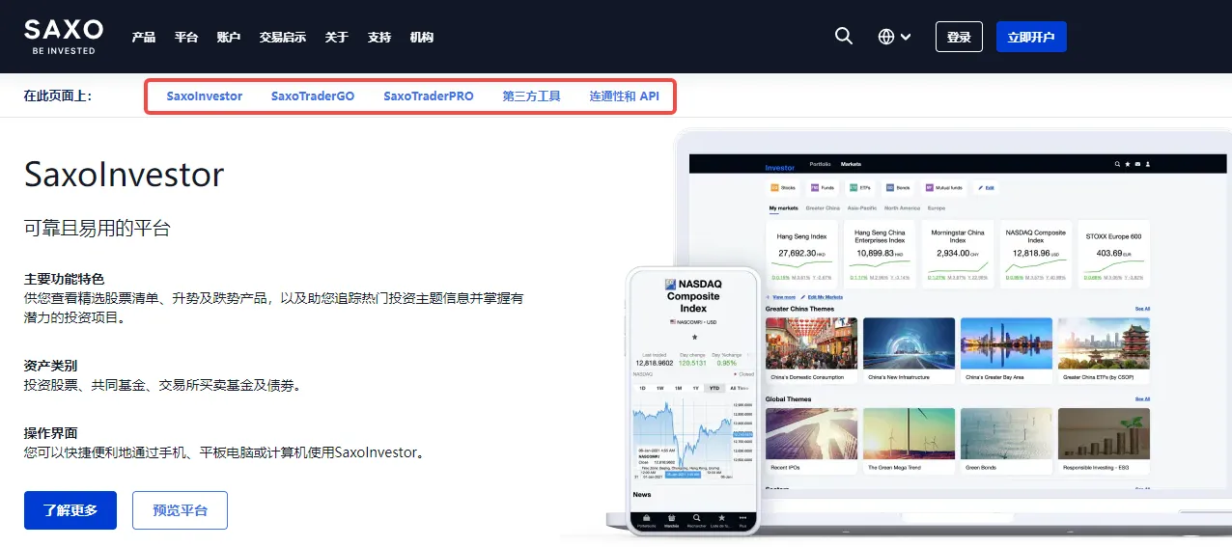Image resolution: width=1232 pixels, height=547 pixels.
Task: Open Responsible Investing - ESG thumbnail
Action: pyautogui.click(x=1104, y=434)
